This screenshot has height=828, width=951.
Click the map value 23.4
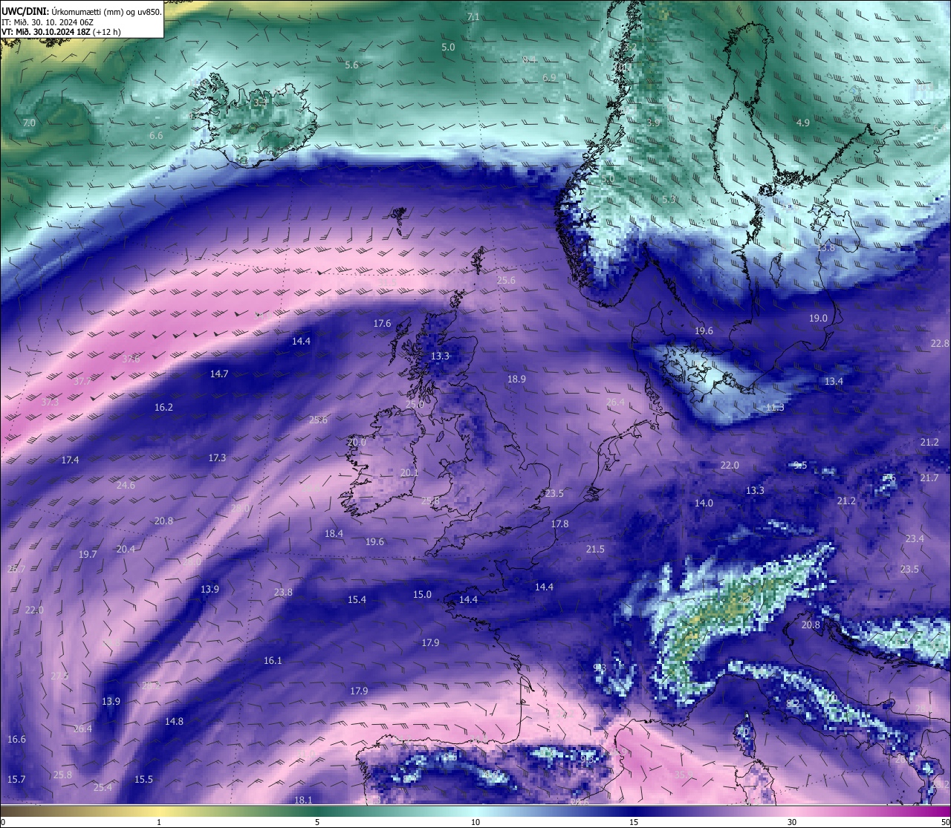tap(915, 539)
